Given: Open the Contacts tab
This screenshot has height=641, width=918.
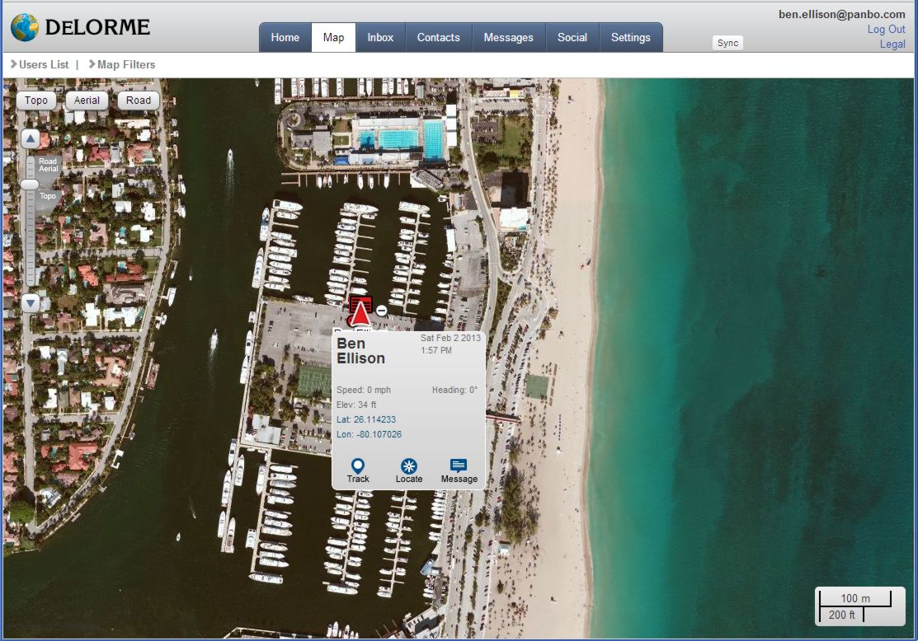Looking at the screenshot, I should 439,37.
